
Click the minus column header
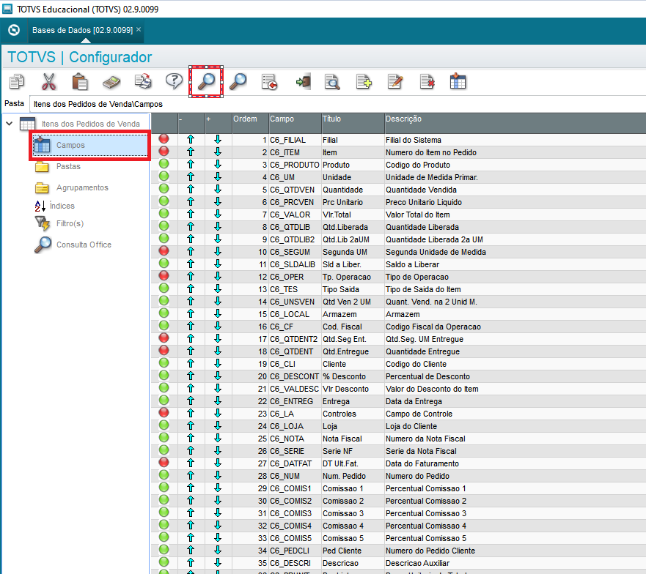point(192,123)
